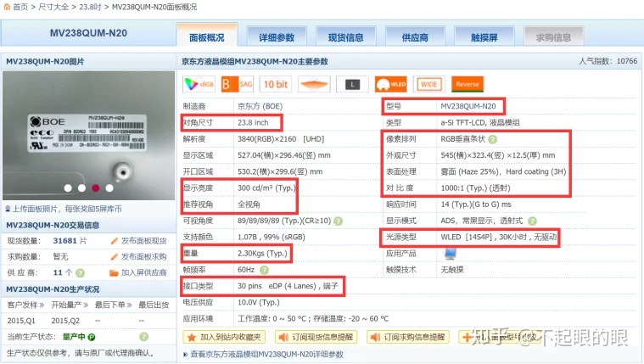Click the WIDE feature icon
Image resolution: width=644 pixels, height=364 pixels.
[429, 84]
